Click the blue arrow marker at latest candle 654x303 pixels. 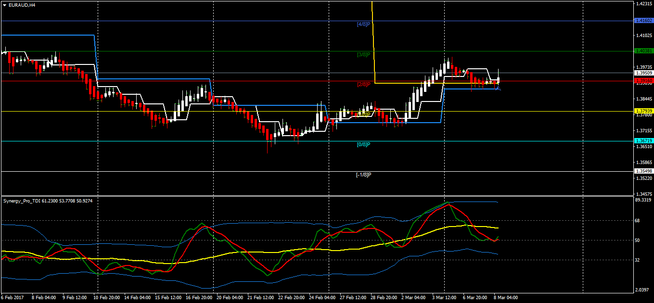pos(498,87)
